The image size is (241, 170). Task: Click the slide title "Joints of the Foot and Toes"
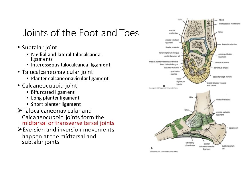[81, 33]
